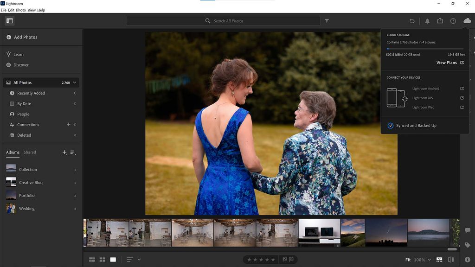Select single photo detail view
Image resolution: width=475 pixels, height=267 pixels.
click(x=113, y=260)
